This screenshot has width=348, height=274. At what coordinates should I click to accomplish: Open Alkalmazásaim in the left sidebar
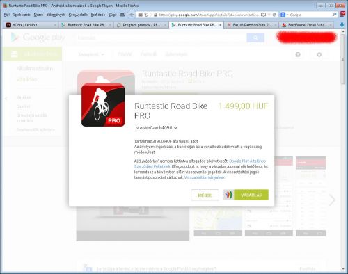click(35, 68)
